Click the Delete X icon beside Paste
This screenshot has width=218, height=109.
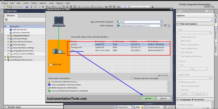[43, 7]
